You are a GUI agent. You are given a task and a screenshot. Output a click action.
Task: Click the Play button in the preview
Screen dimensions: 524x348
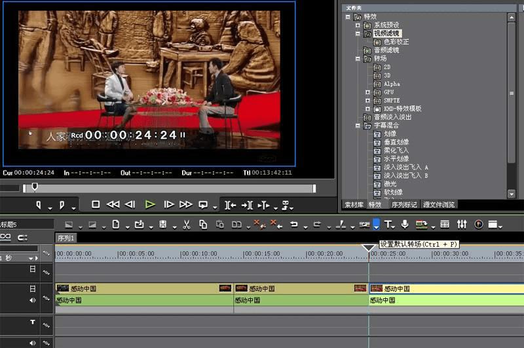(x=150, y=205)
